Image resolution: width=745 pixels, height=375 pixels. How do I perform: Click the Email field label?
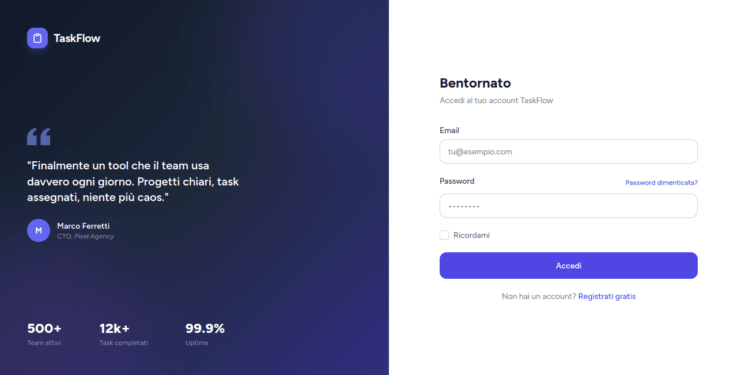tap(449, 130)
